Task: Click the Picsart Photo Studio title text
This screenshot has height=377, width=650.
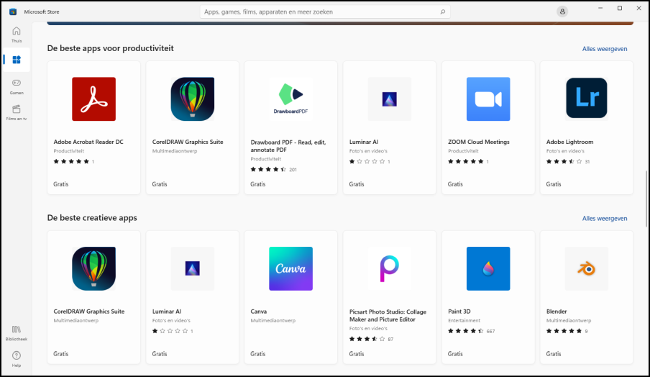Action: [388, 316]
